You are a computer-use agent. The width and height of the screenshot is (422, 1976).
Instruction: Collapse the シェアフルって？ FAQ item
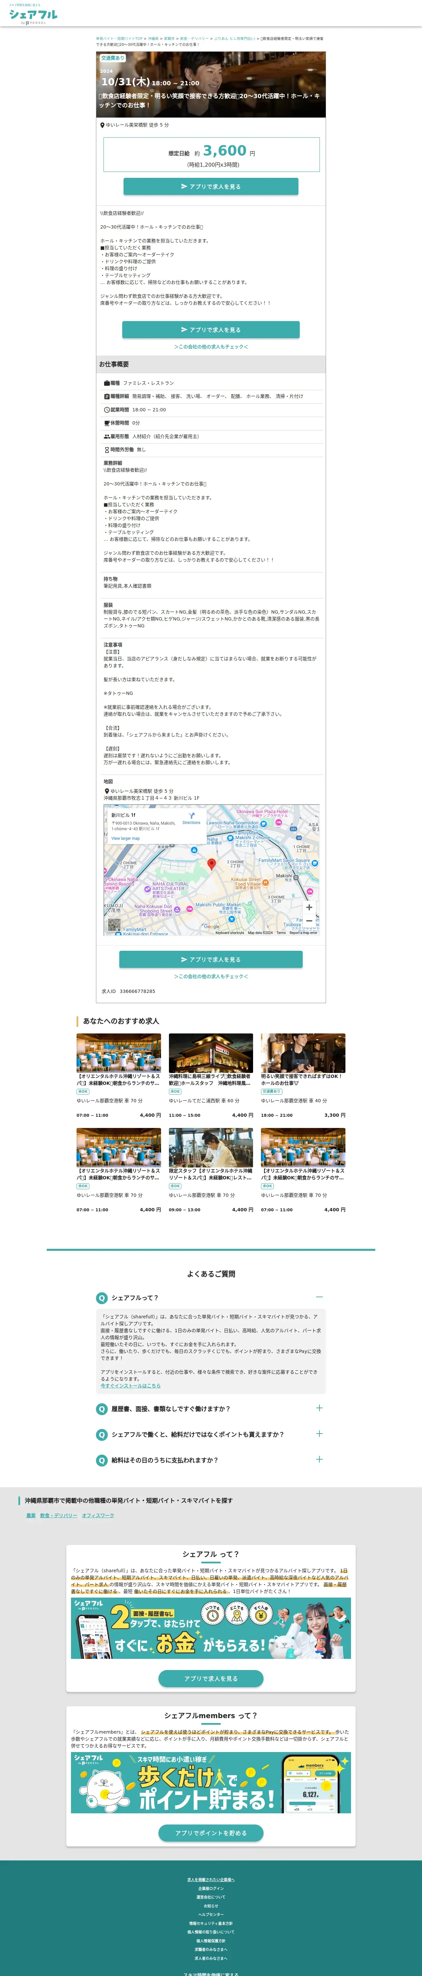click(x=319, y=1297)
